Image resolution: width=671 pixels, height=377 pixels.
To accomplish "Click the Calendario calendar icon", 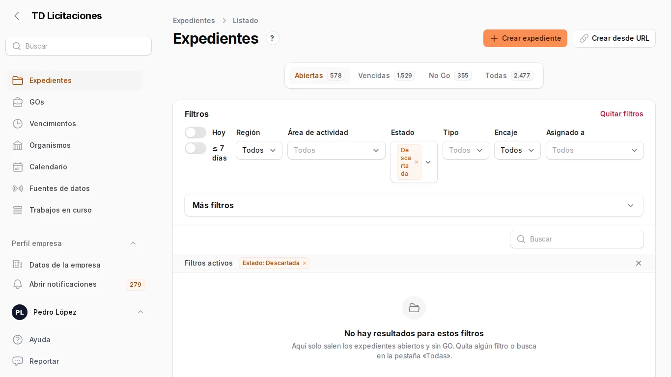I will (18, 167).
